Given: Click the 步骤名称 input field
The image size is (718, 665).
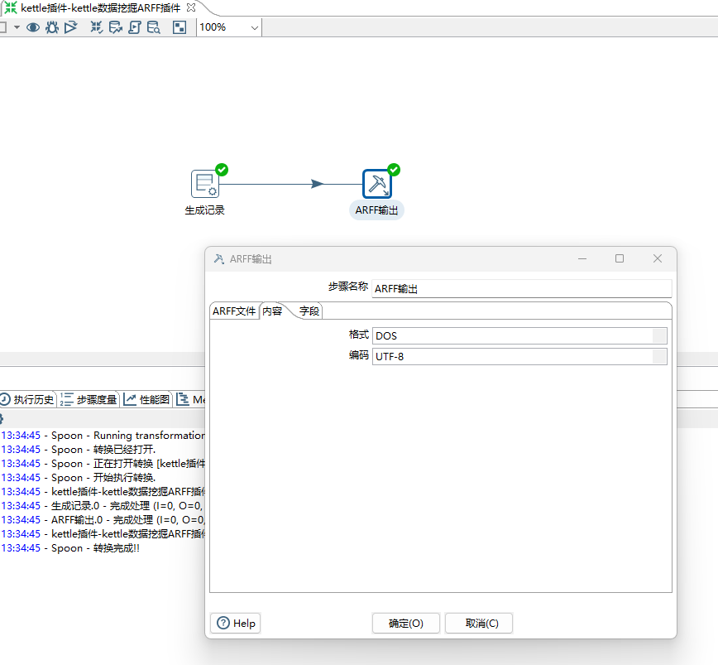Looking at the screenshot, I should [521, 289].
